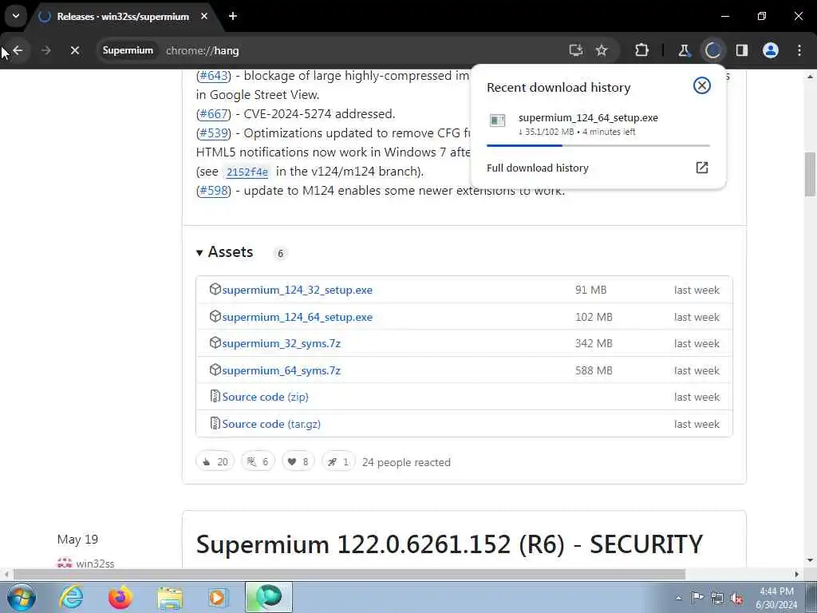Toggle the side panel icon
817x613 pixels.
click(x=742, y=50)
